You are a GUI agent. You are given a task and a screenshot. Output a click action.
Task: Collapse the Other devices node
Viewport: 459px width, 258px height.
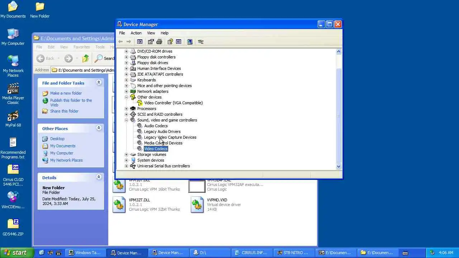point(126,97)
